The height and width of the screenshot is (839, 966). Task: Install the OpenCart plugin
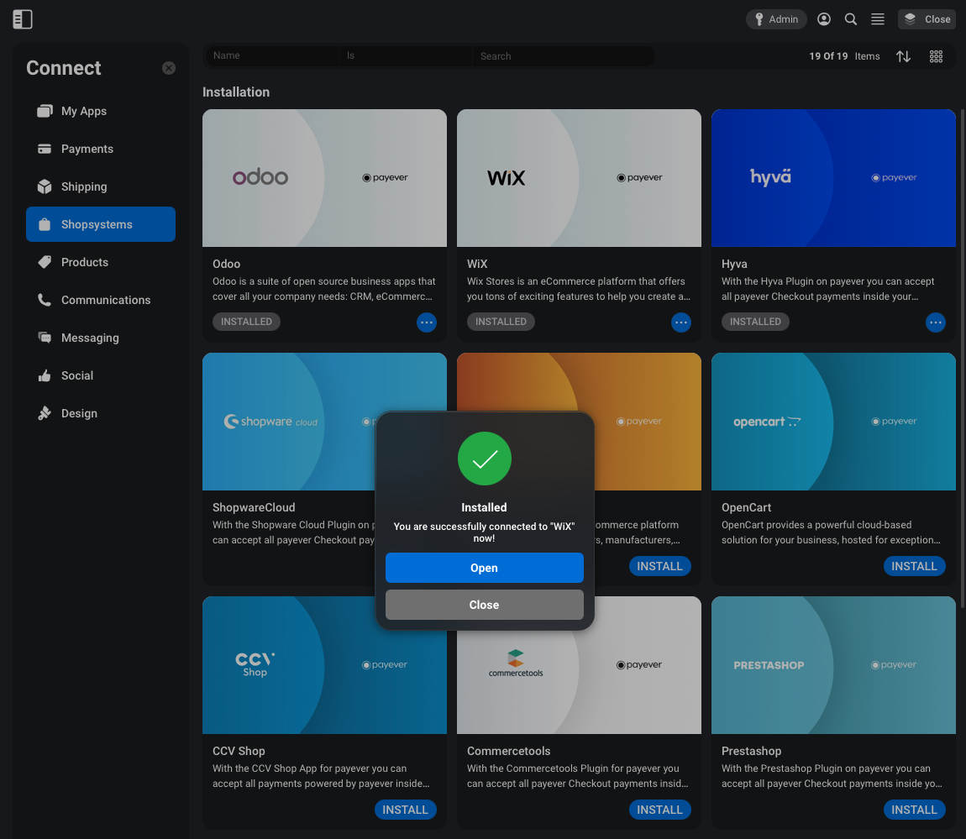(x=914, y=566)
